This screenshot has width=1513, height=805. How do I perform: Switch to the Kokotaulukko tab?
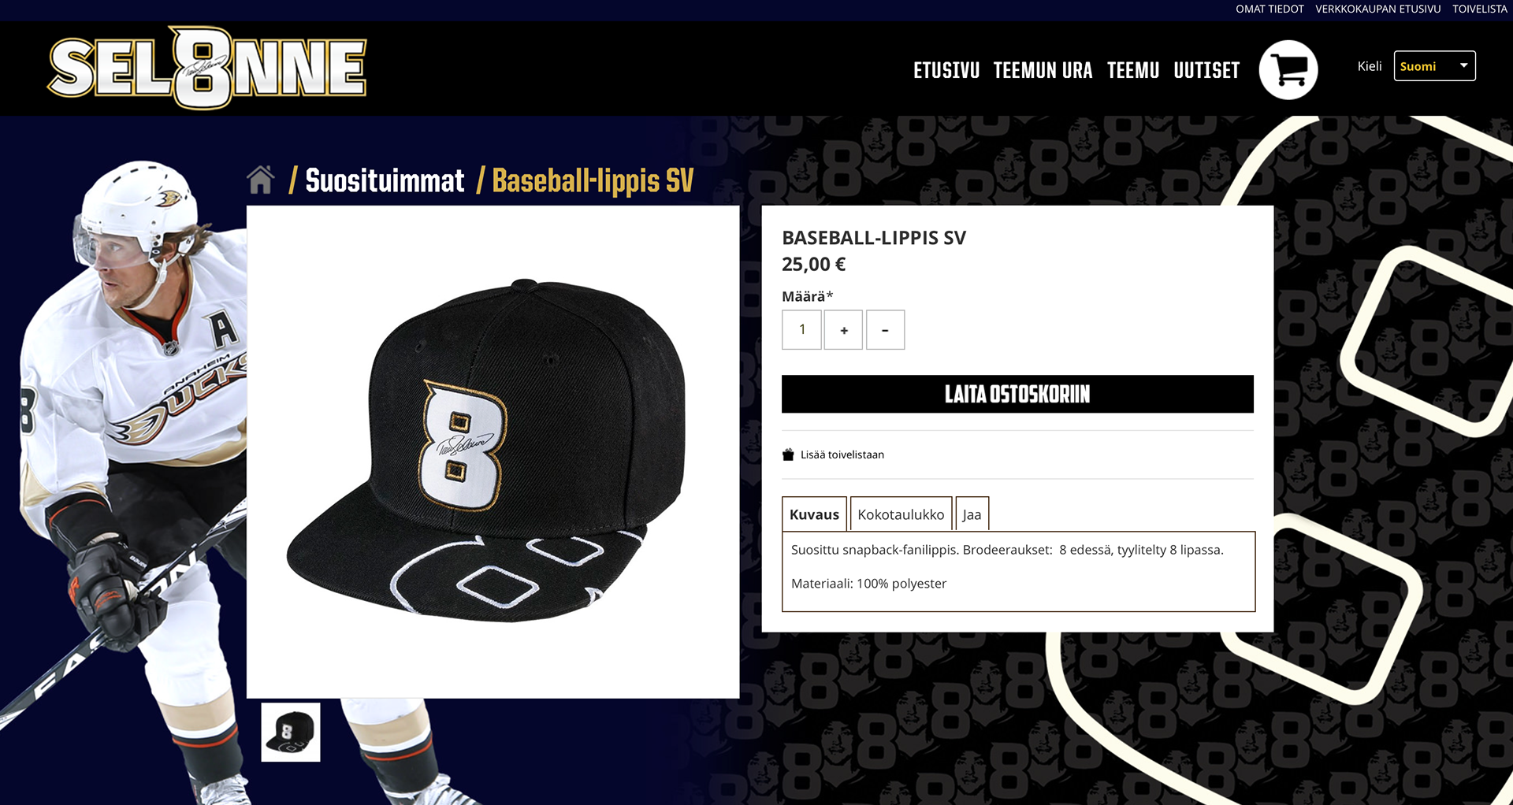(901, 514)
